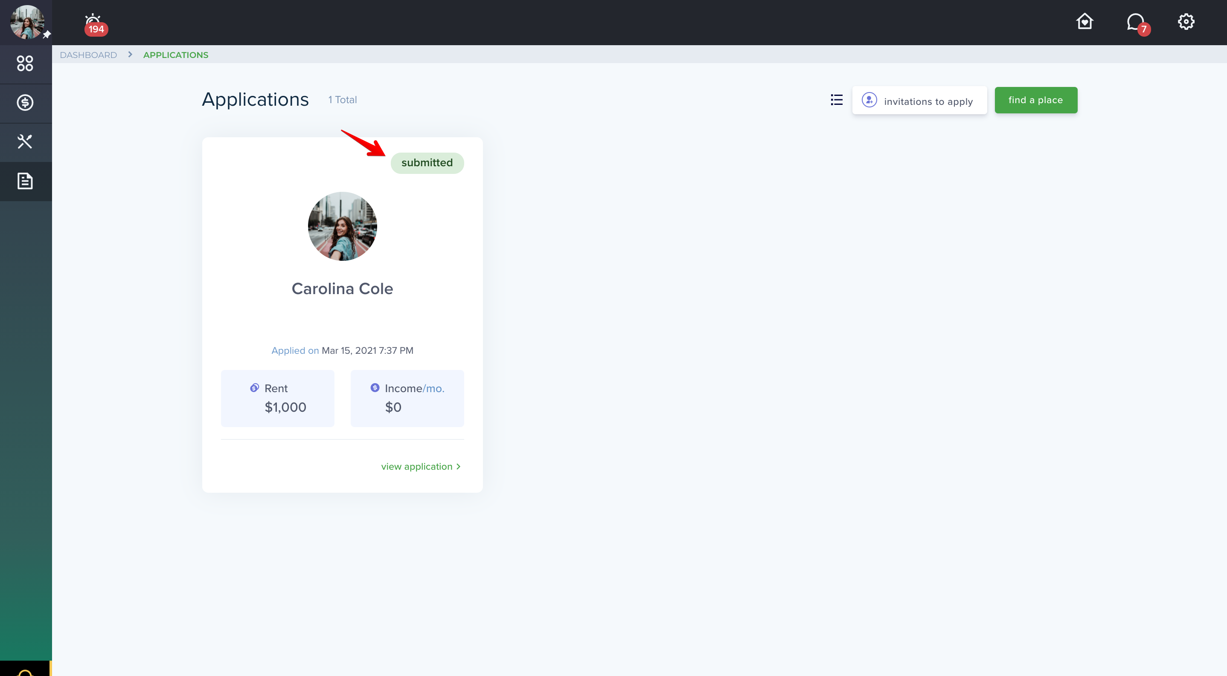The image size is (1227, 676).
Task: Open the view application link
Action: (x=421, y=467)
